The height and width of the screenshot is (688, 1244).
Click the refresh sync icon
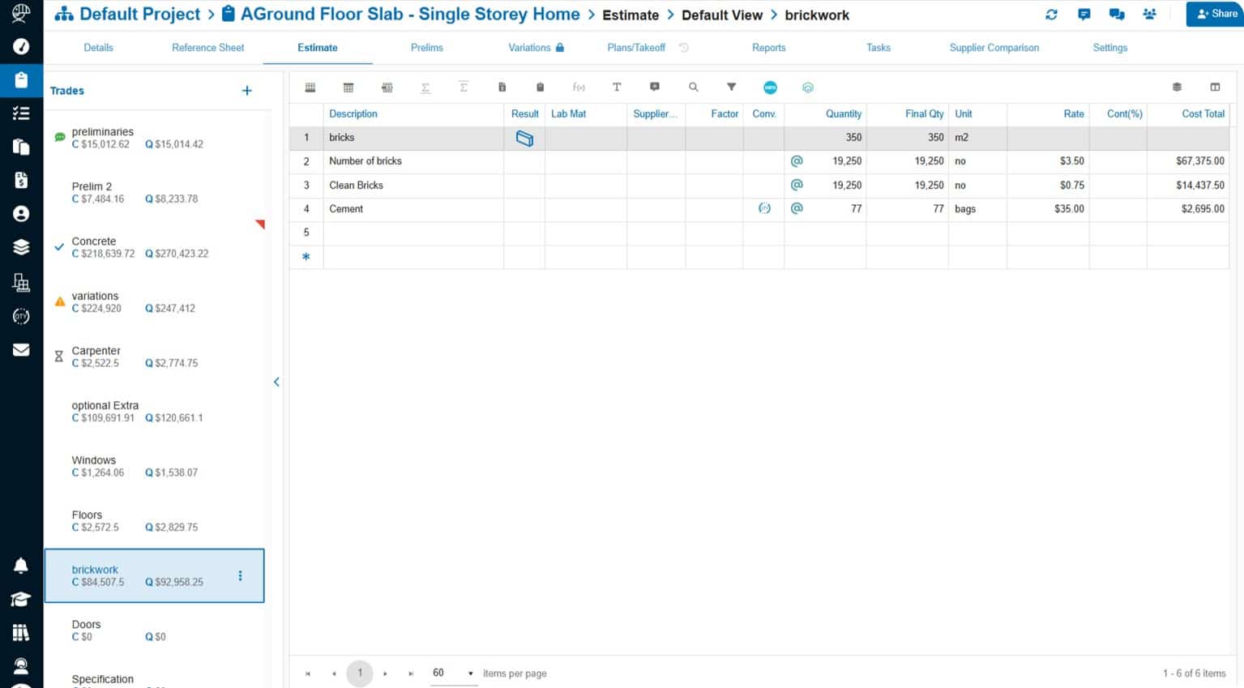tap(1051, 15)
